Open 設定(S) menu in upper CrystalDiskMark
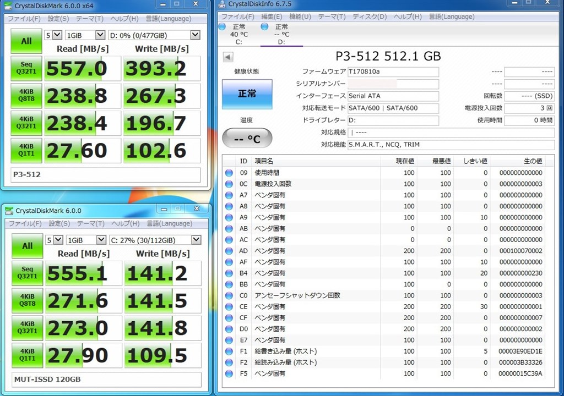 (58, 19)
